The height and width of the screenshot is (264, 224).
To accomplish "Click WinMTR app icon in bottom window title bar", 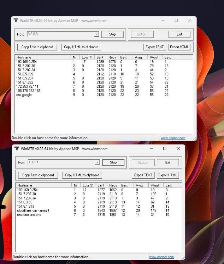I will (17, 149).
